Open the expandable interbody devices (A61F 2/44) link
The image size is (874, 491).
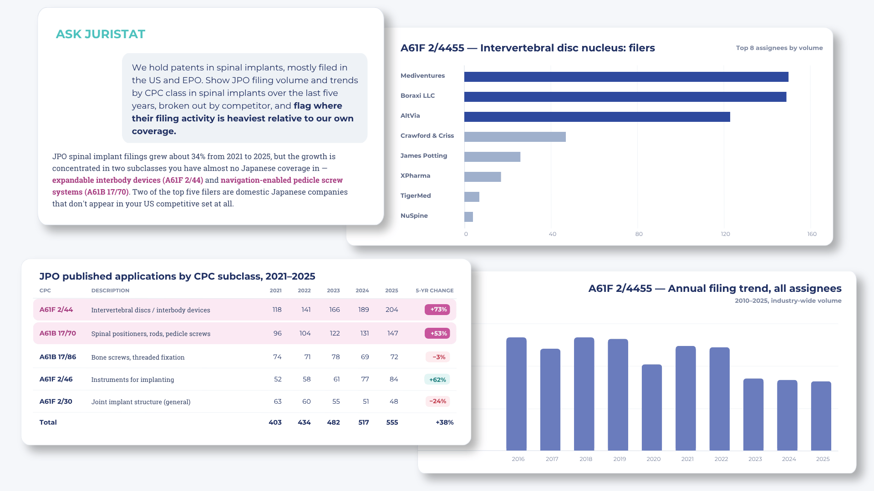[127, 180]
